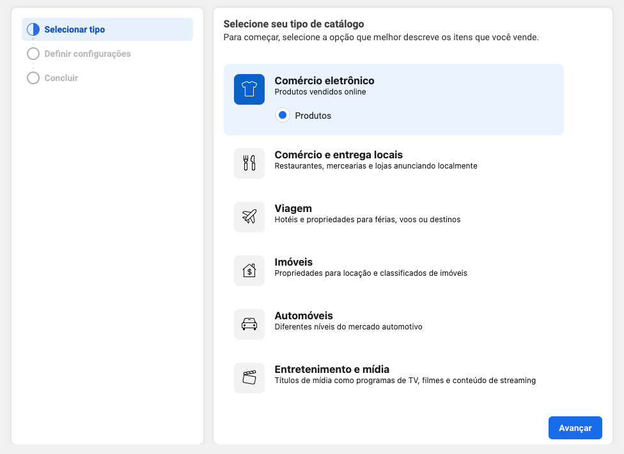
Task: Go to Definir configurações step
Action: pos(88,54)
